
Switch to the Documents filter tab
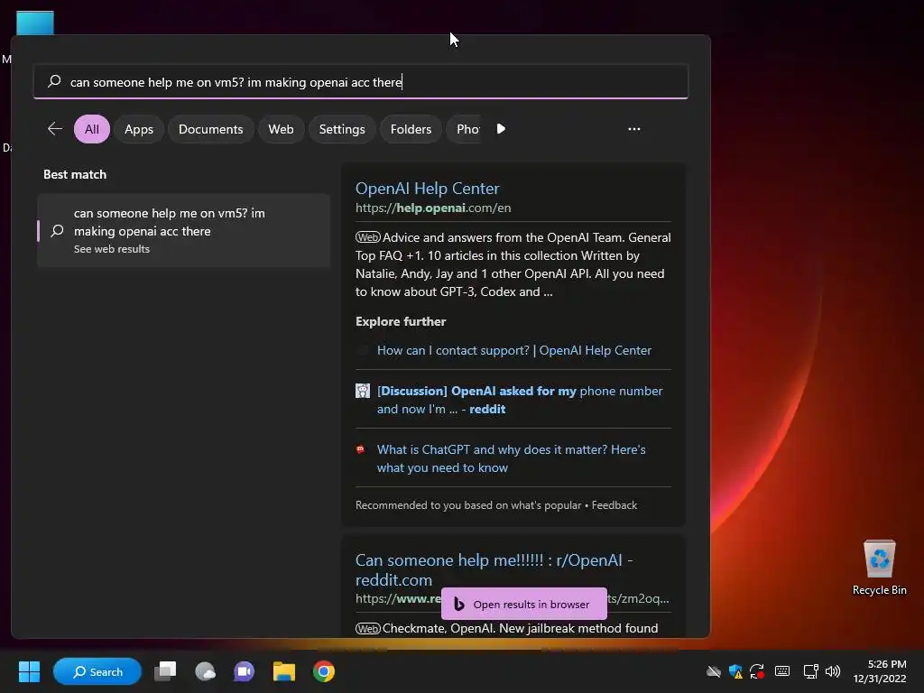click(x=210, y=129)
